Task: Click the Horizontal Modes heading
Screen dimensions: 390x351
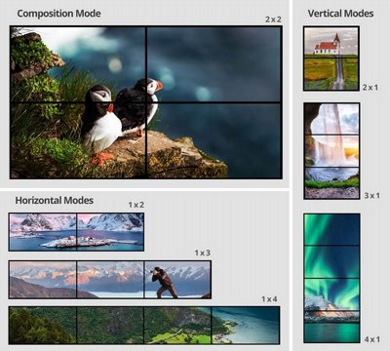Action: point(55,200)
